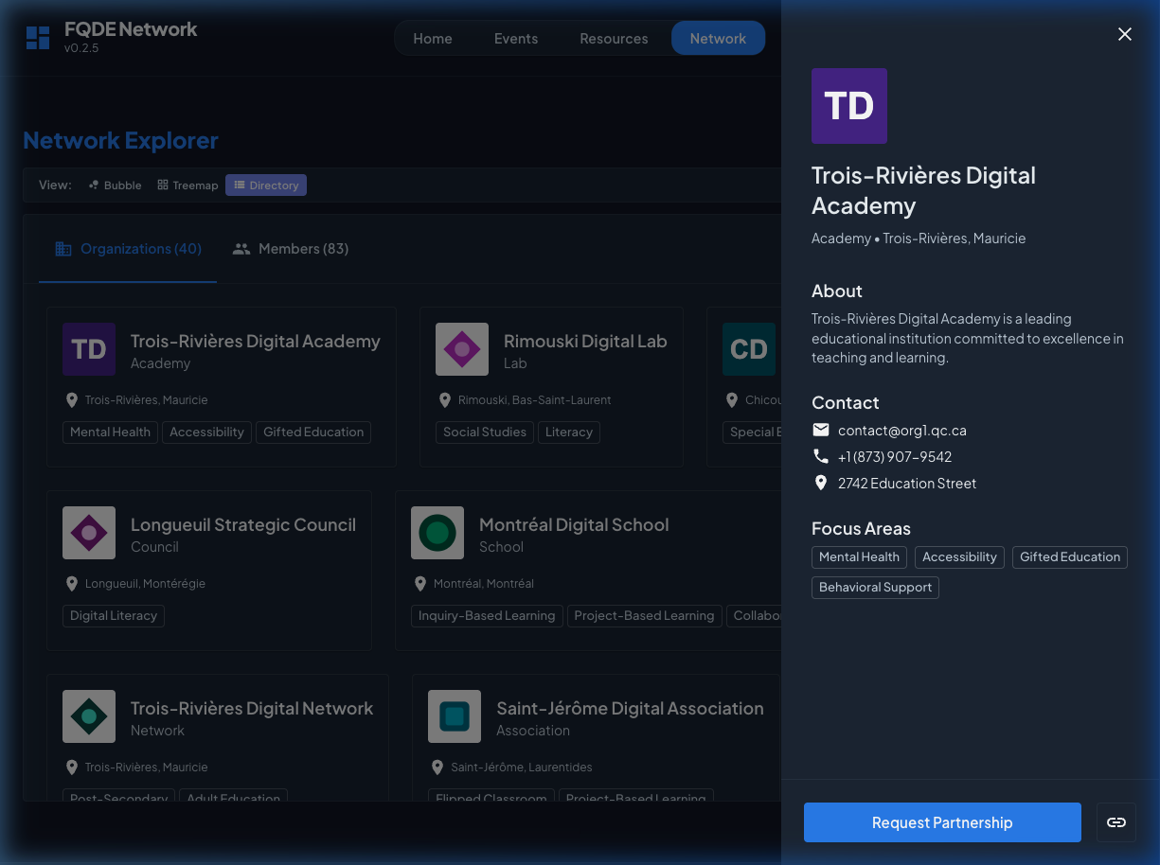This screenshot has width=1160, height=865.
Task: Switch to Bubble view
Action: click(115, 185)
